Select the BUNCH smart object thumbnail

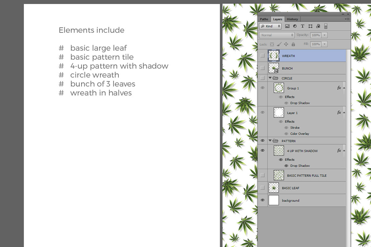coord(274,68)
